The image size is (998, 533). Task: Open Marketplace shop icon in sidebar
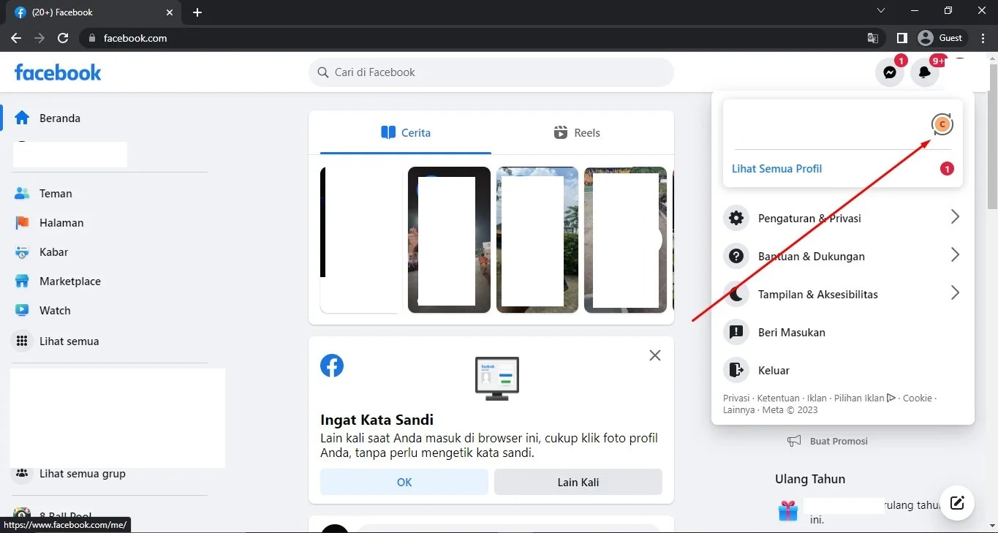click(x=22, y=281)
